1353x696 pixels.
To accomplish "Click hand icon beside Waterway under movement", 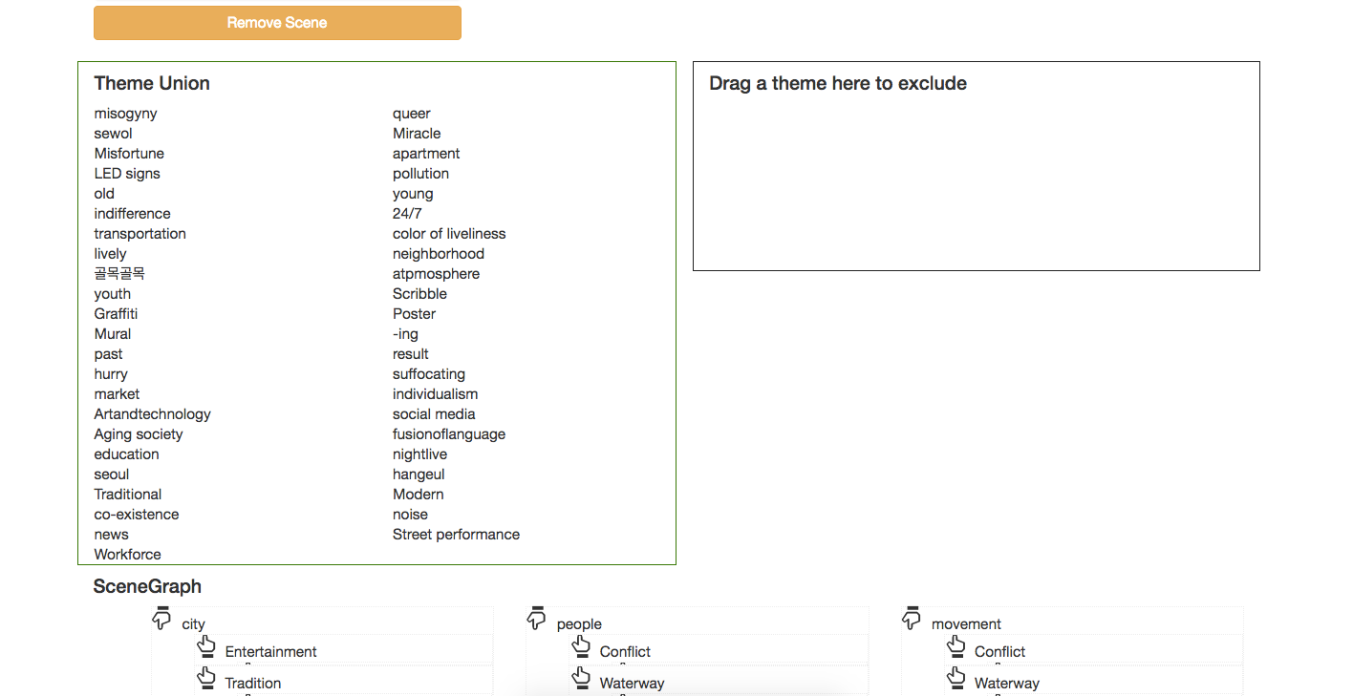I will [956, 679].
